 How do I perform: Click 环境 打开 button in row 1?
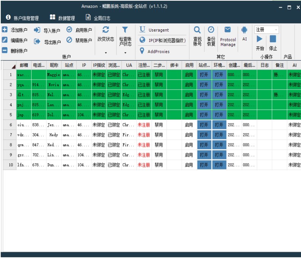coord(219,75)
